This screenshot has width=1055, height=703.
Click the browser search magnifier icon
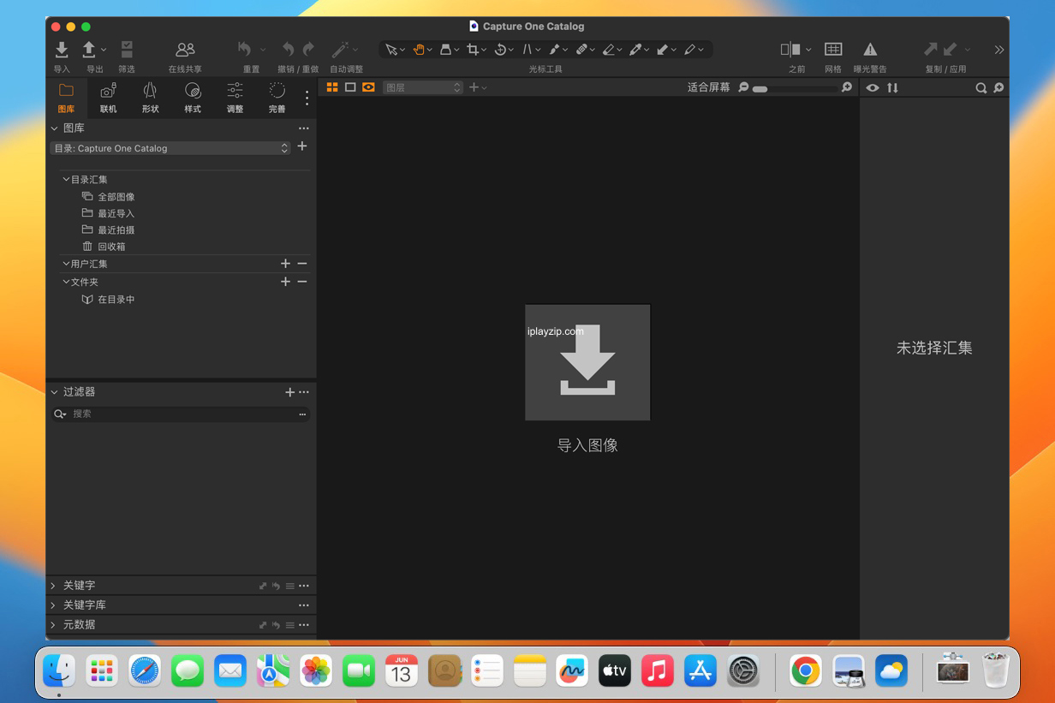coord(981,87)
